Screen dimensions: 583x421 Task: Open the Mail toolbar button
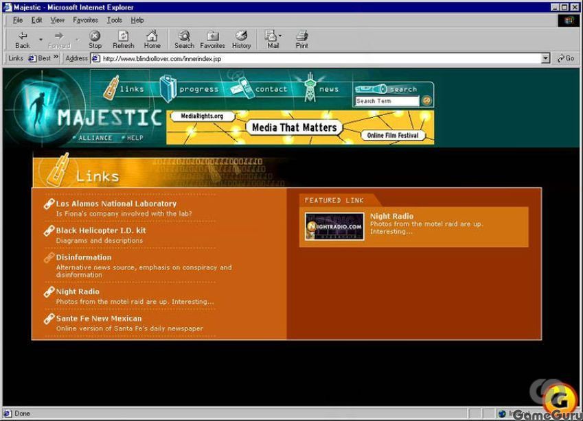point(273,40)
